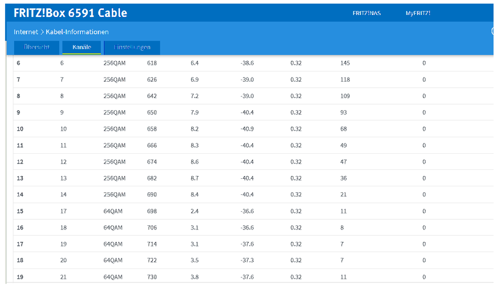Image resolution: width=501 pixels, height=289 pixels.
Task: Click 256QAM in the 618 frequency row
Action: pyautogui.click(x=114, y=63)
